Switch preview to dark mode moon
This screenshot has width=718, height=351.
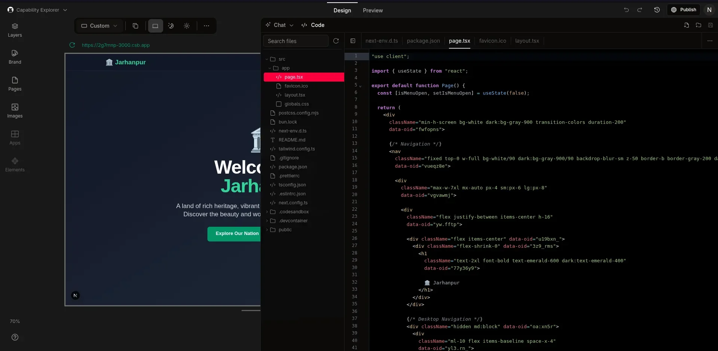pos(171,26)
